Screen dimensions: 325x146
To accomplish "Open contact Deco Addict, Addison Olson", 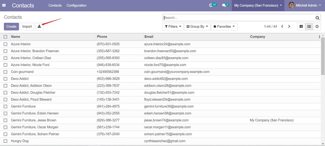I will [31, 86].
